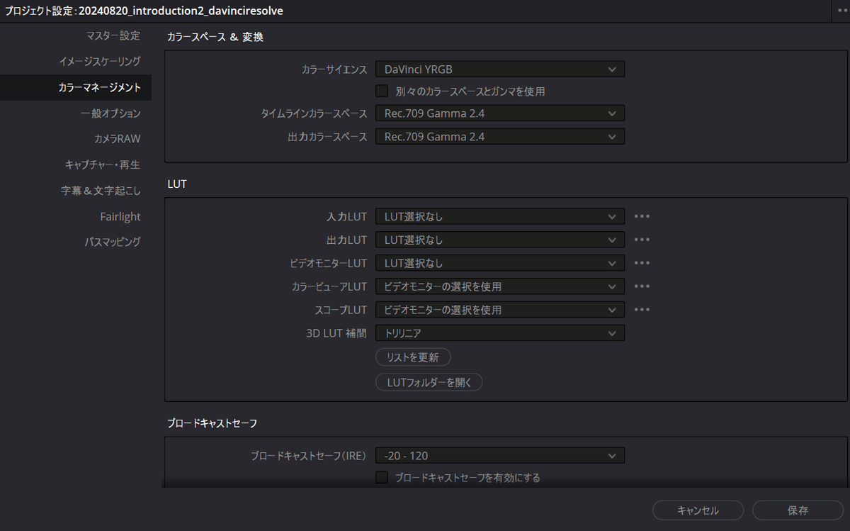Screen dimensions: 850x531
Task: Click the LUT section heading
Action: pyautogui.click(x=176, y=184)
